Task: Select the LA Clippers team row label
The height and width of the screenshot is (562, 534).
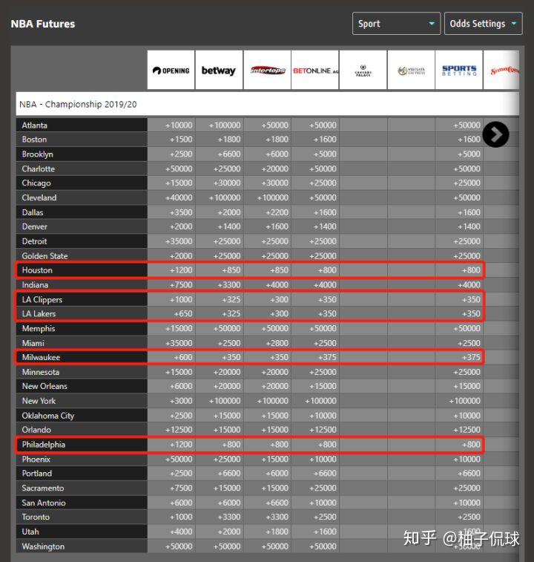Action: coord(82,299)
